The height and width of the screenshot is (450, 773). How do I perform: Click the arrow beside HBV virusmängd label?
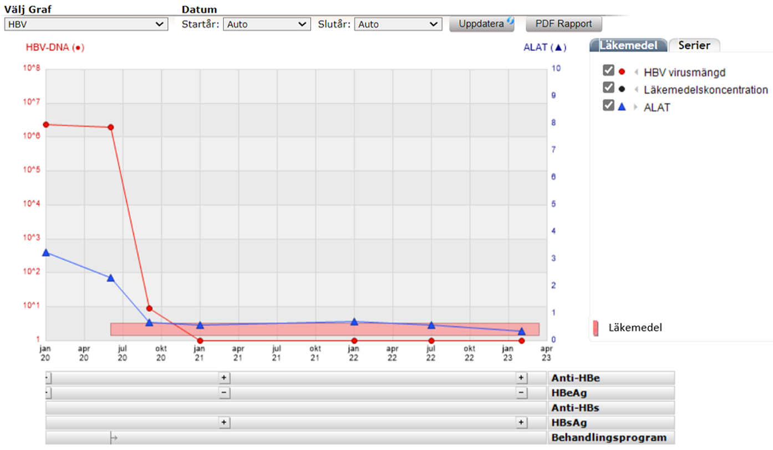click(635, 72)
